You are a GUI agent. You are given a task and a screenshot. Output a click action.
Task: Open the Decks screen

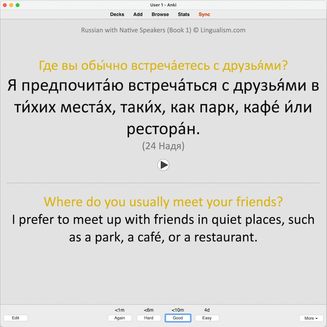pos(117,14)
